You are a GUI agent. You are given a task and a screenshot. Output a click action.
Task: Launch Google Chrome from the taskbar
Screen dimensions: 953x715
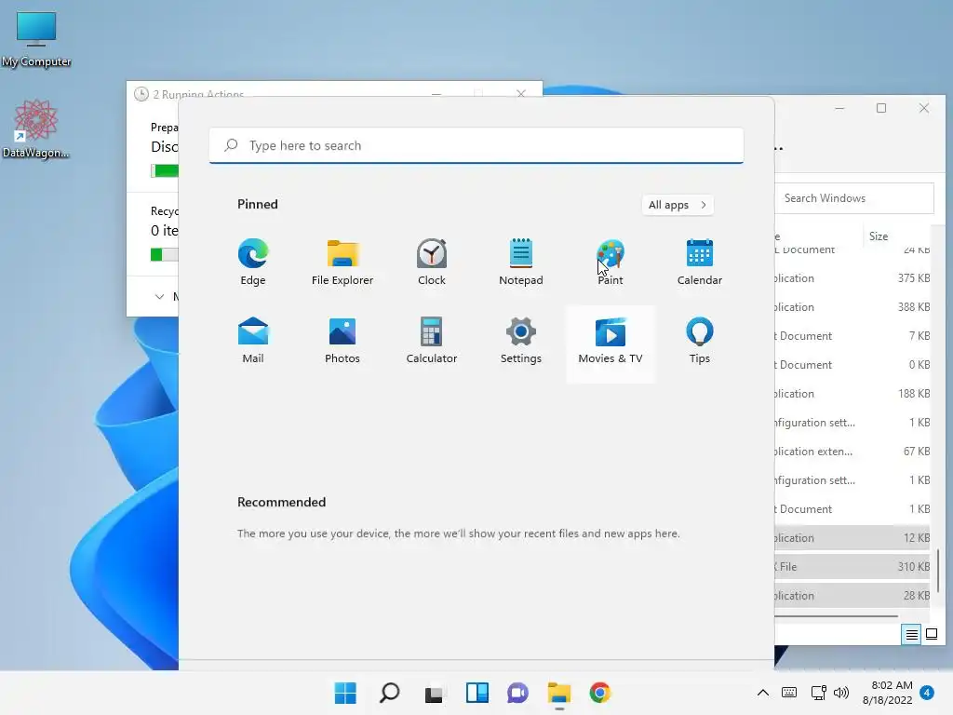point(600,693)
